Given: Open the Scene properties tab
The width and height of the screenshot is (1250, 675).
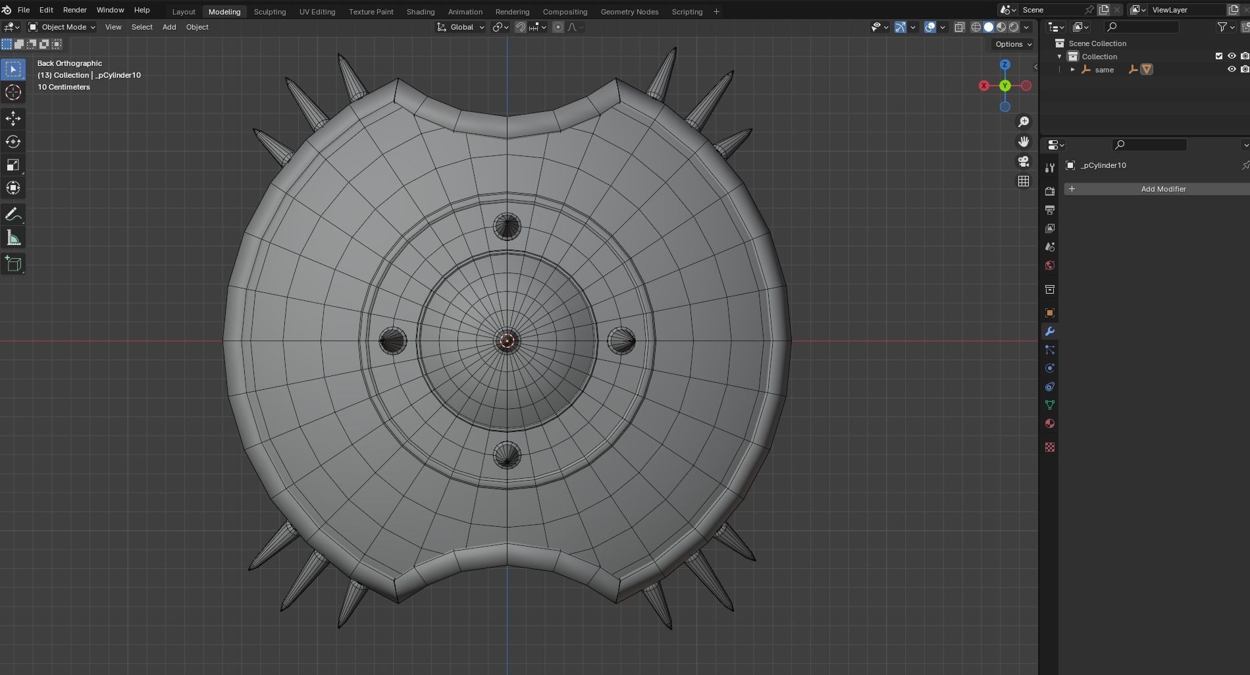Looking at the screenshot, I should pyautogui.click(x=1050, y=246).
